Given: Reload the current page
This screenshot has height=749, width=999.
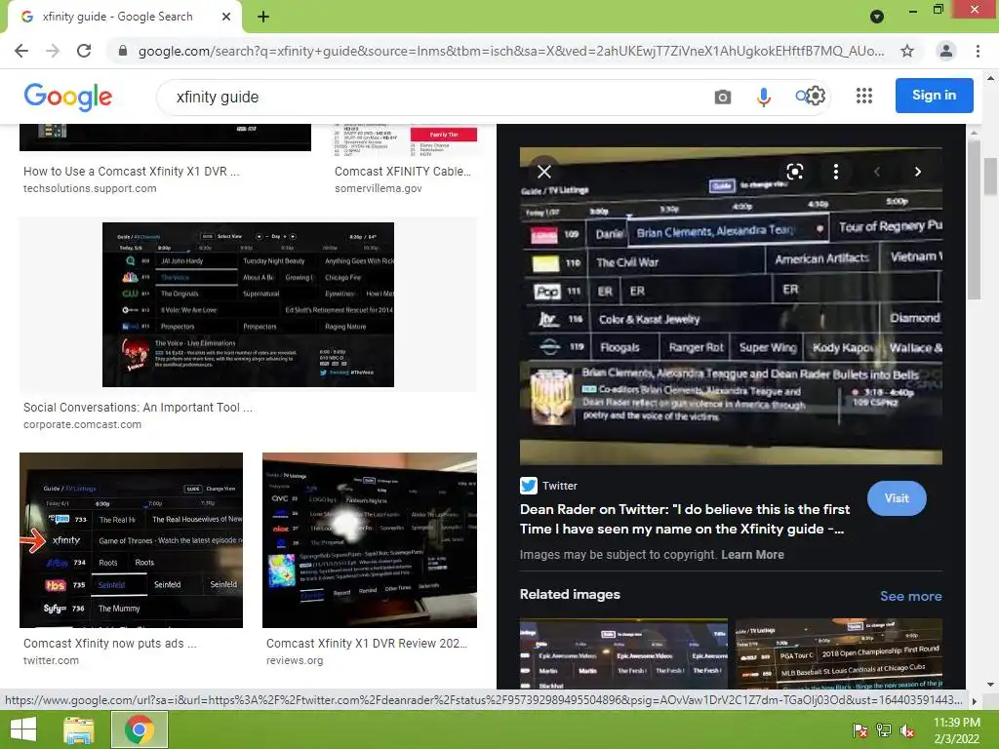Looking at the screenshot, I should (x=84, y=51).
